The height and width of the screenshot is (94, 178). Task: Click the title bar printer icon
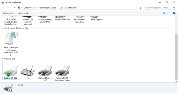click(3, 2)
